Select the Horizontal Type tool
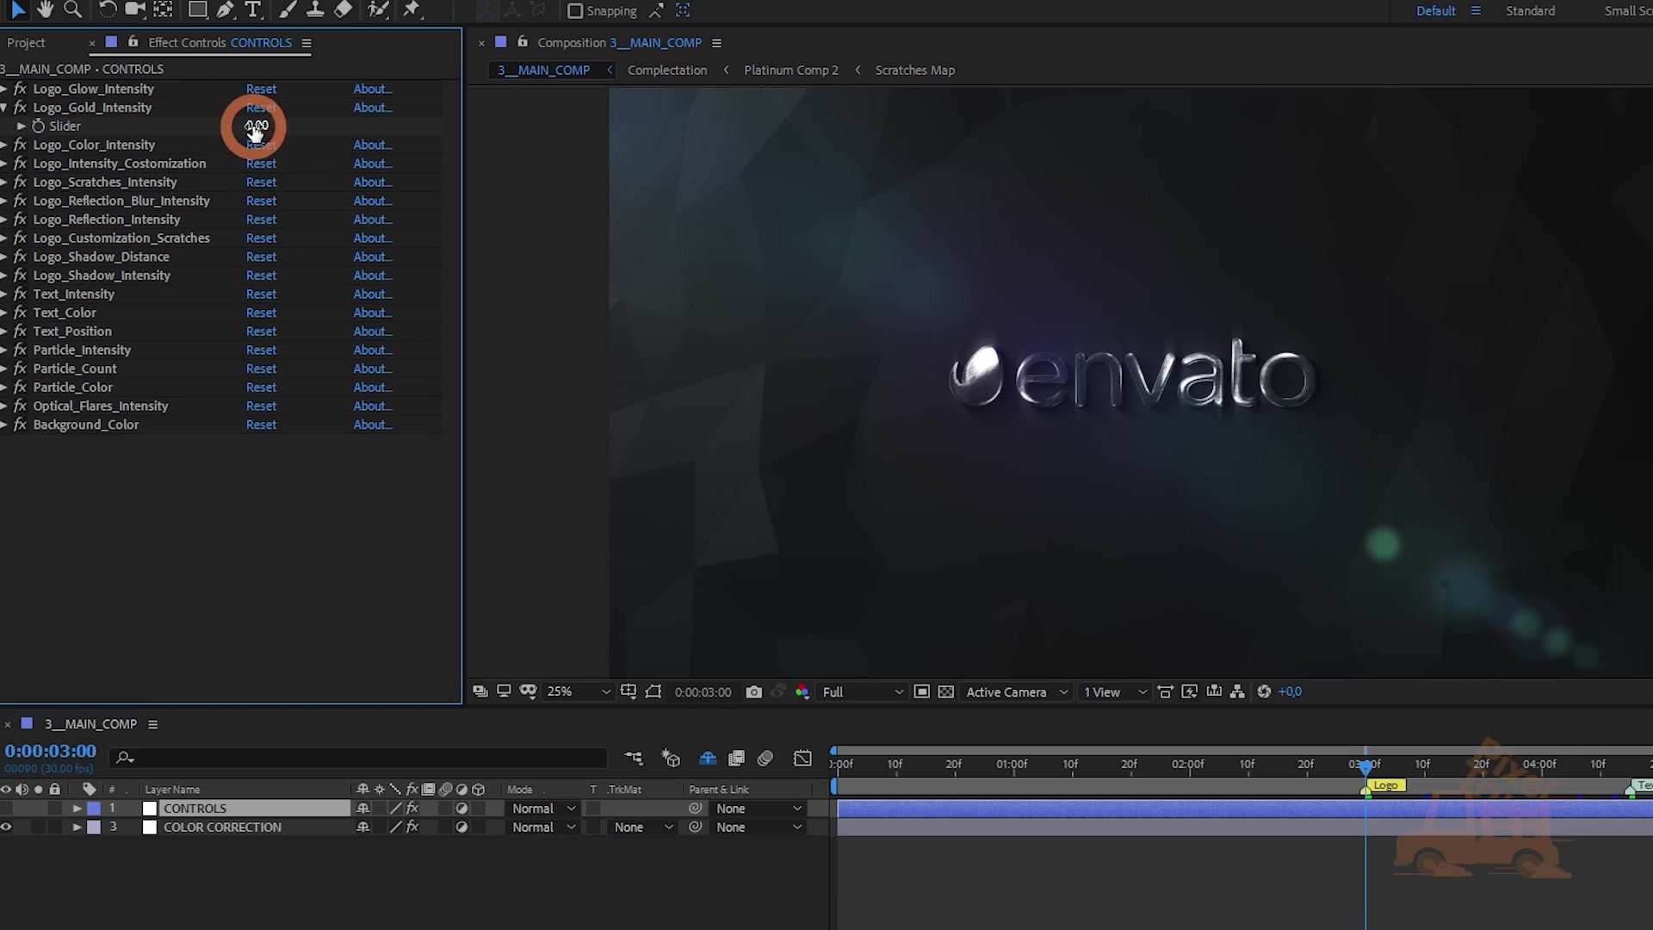Screen dimensions: 1653x930 (x=252, y=10)
